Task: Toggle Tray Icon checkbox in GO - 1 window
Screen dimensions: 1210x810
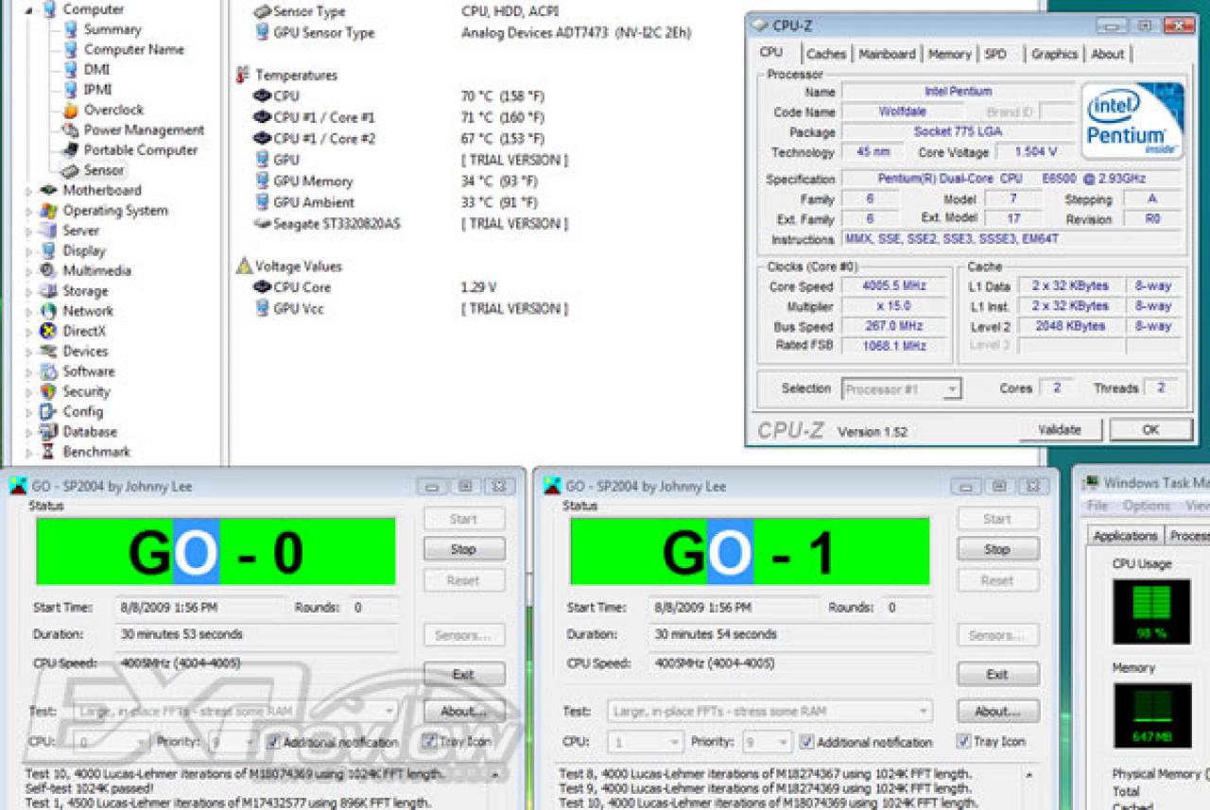Action: (963, 741)
